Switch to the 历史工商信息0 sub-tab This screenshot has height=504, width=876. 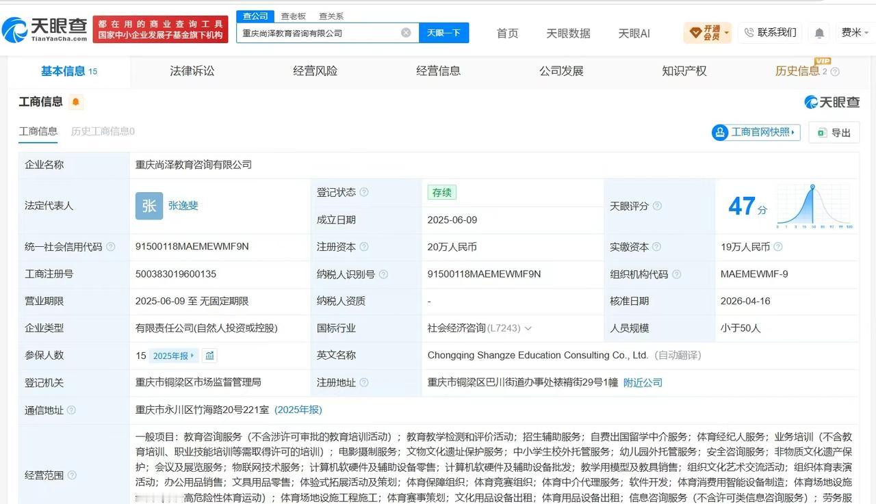(x=103, y=131)
